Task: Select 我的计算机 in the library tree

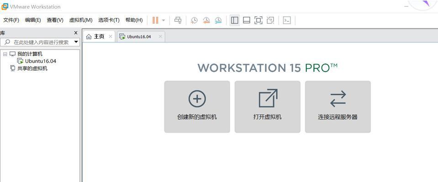Action: tap(30, 54)
